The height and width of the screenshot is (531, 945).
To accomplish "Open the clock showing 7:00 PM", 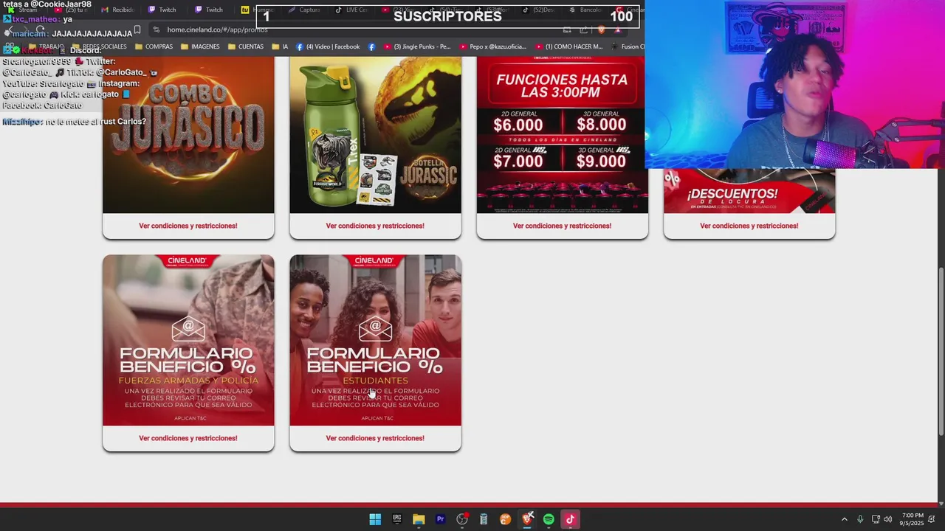I will coord(912,519).
